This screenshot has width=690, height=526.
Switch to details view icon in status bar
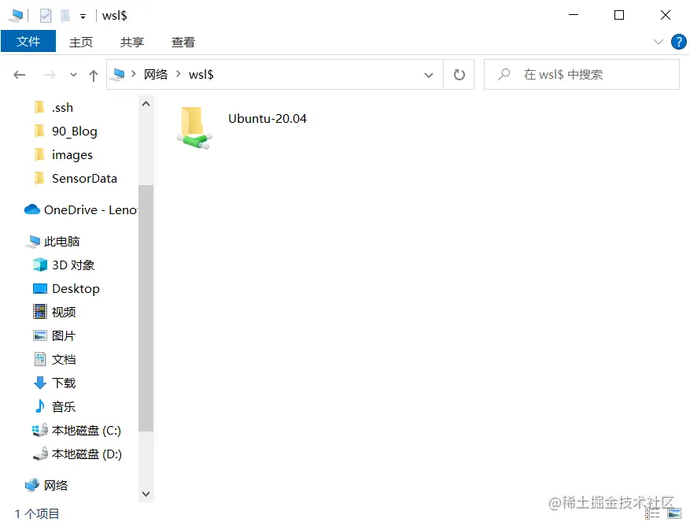pos(652,513)
